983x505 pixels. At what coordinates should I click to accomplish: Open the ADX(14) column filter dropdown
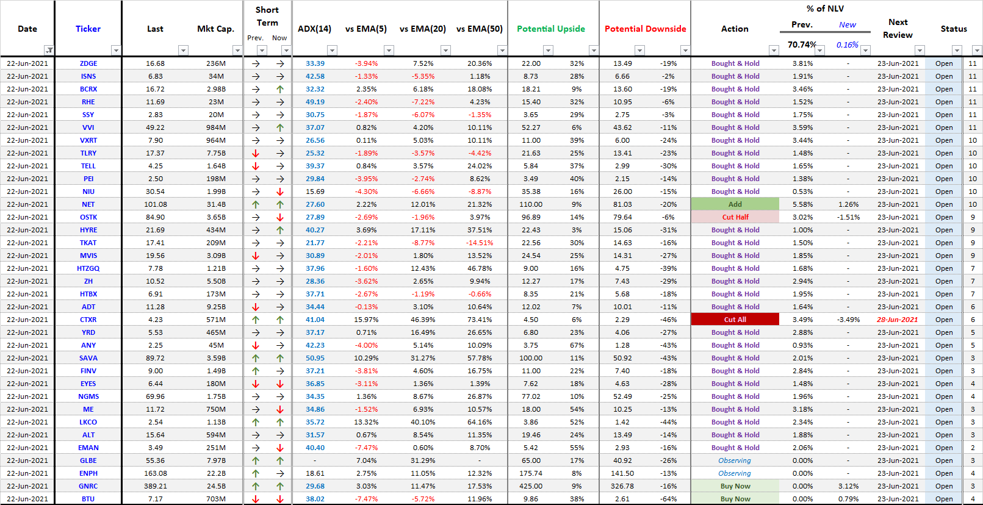[332, 50]
